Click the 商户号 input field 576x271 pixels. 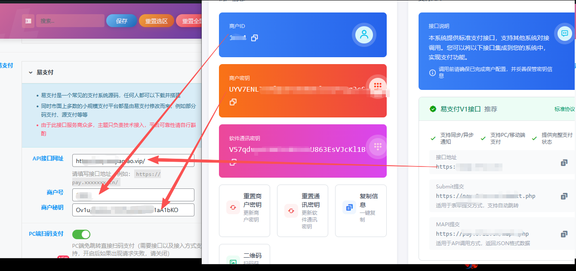[133, 194]
